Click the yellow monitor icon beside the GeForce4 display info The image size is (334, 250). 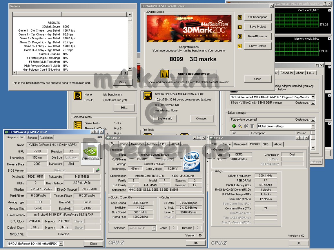click(x=148, y=95)
